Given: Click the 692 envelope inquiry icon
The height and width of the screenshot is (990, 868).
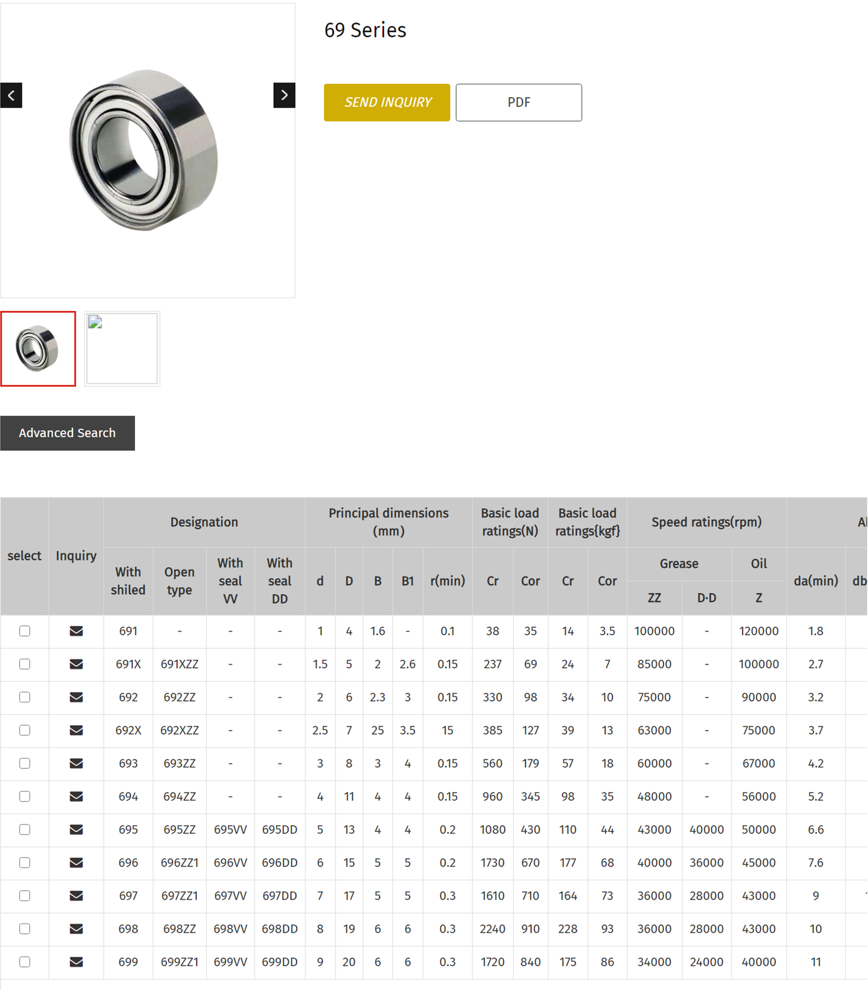Looking at the screenshot, I should pyautogui.click(x=76, y=697).
